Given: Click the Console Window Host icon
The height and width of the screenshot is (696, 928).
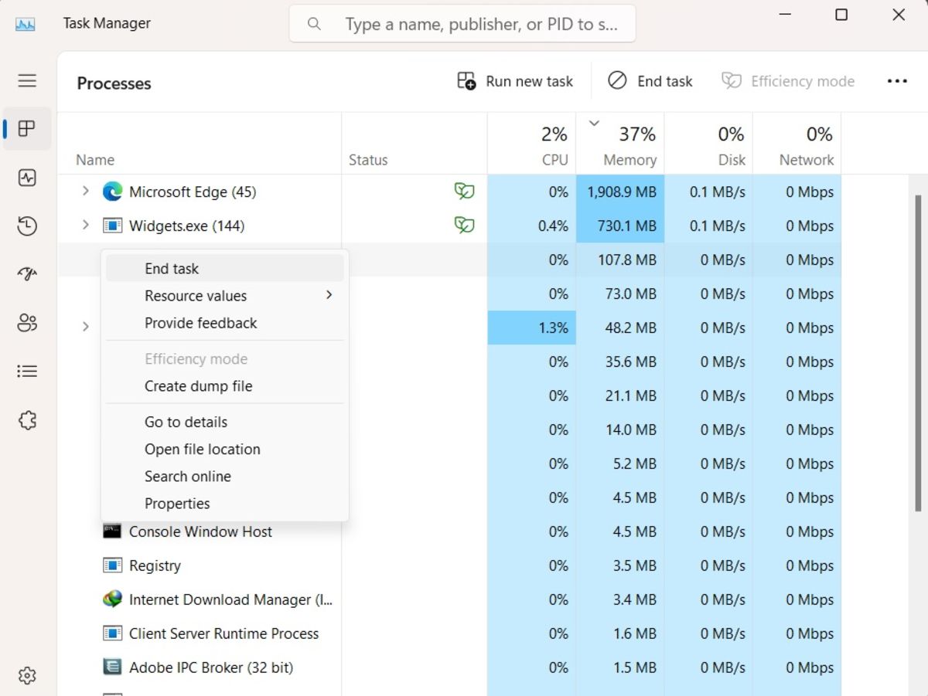Looking at the screenshot, I should [x=112, y=531].
